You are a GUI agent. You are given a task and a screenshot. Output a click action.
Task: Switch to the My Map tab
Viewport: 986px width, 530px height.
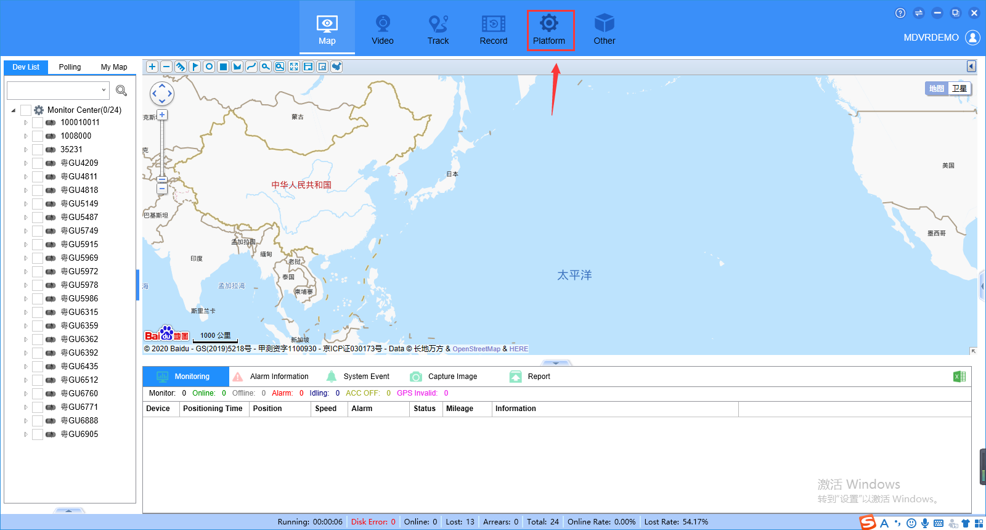[x=114, y=67]
